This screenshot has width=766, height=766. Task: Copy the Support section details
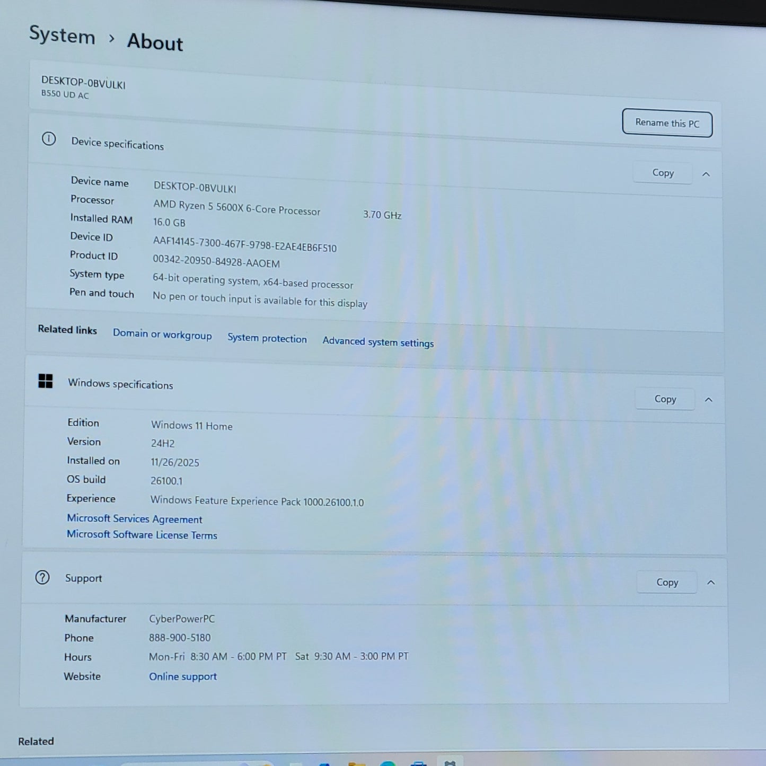pos(667,582)
